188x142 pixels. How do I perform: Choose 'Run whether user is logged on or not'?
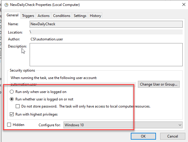tap(12, 99)
